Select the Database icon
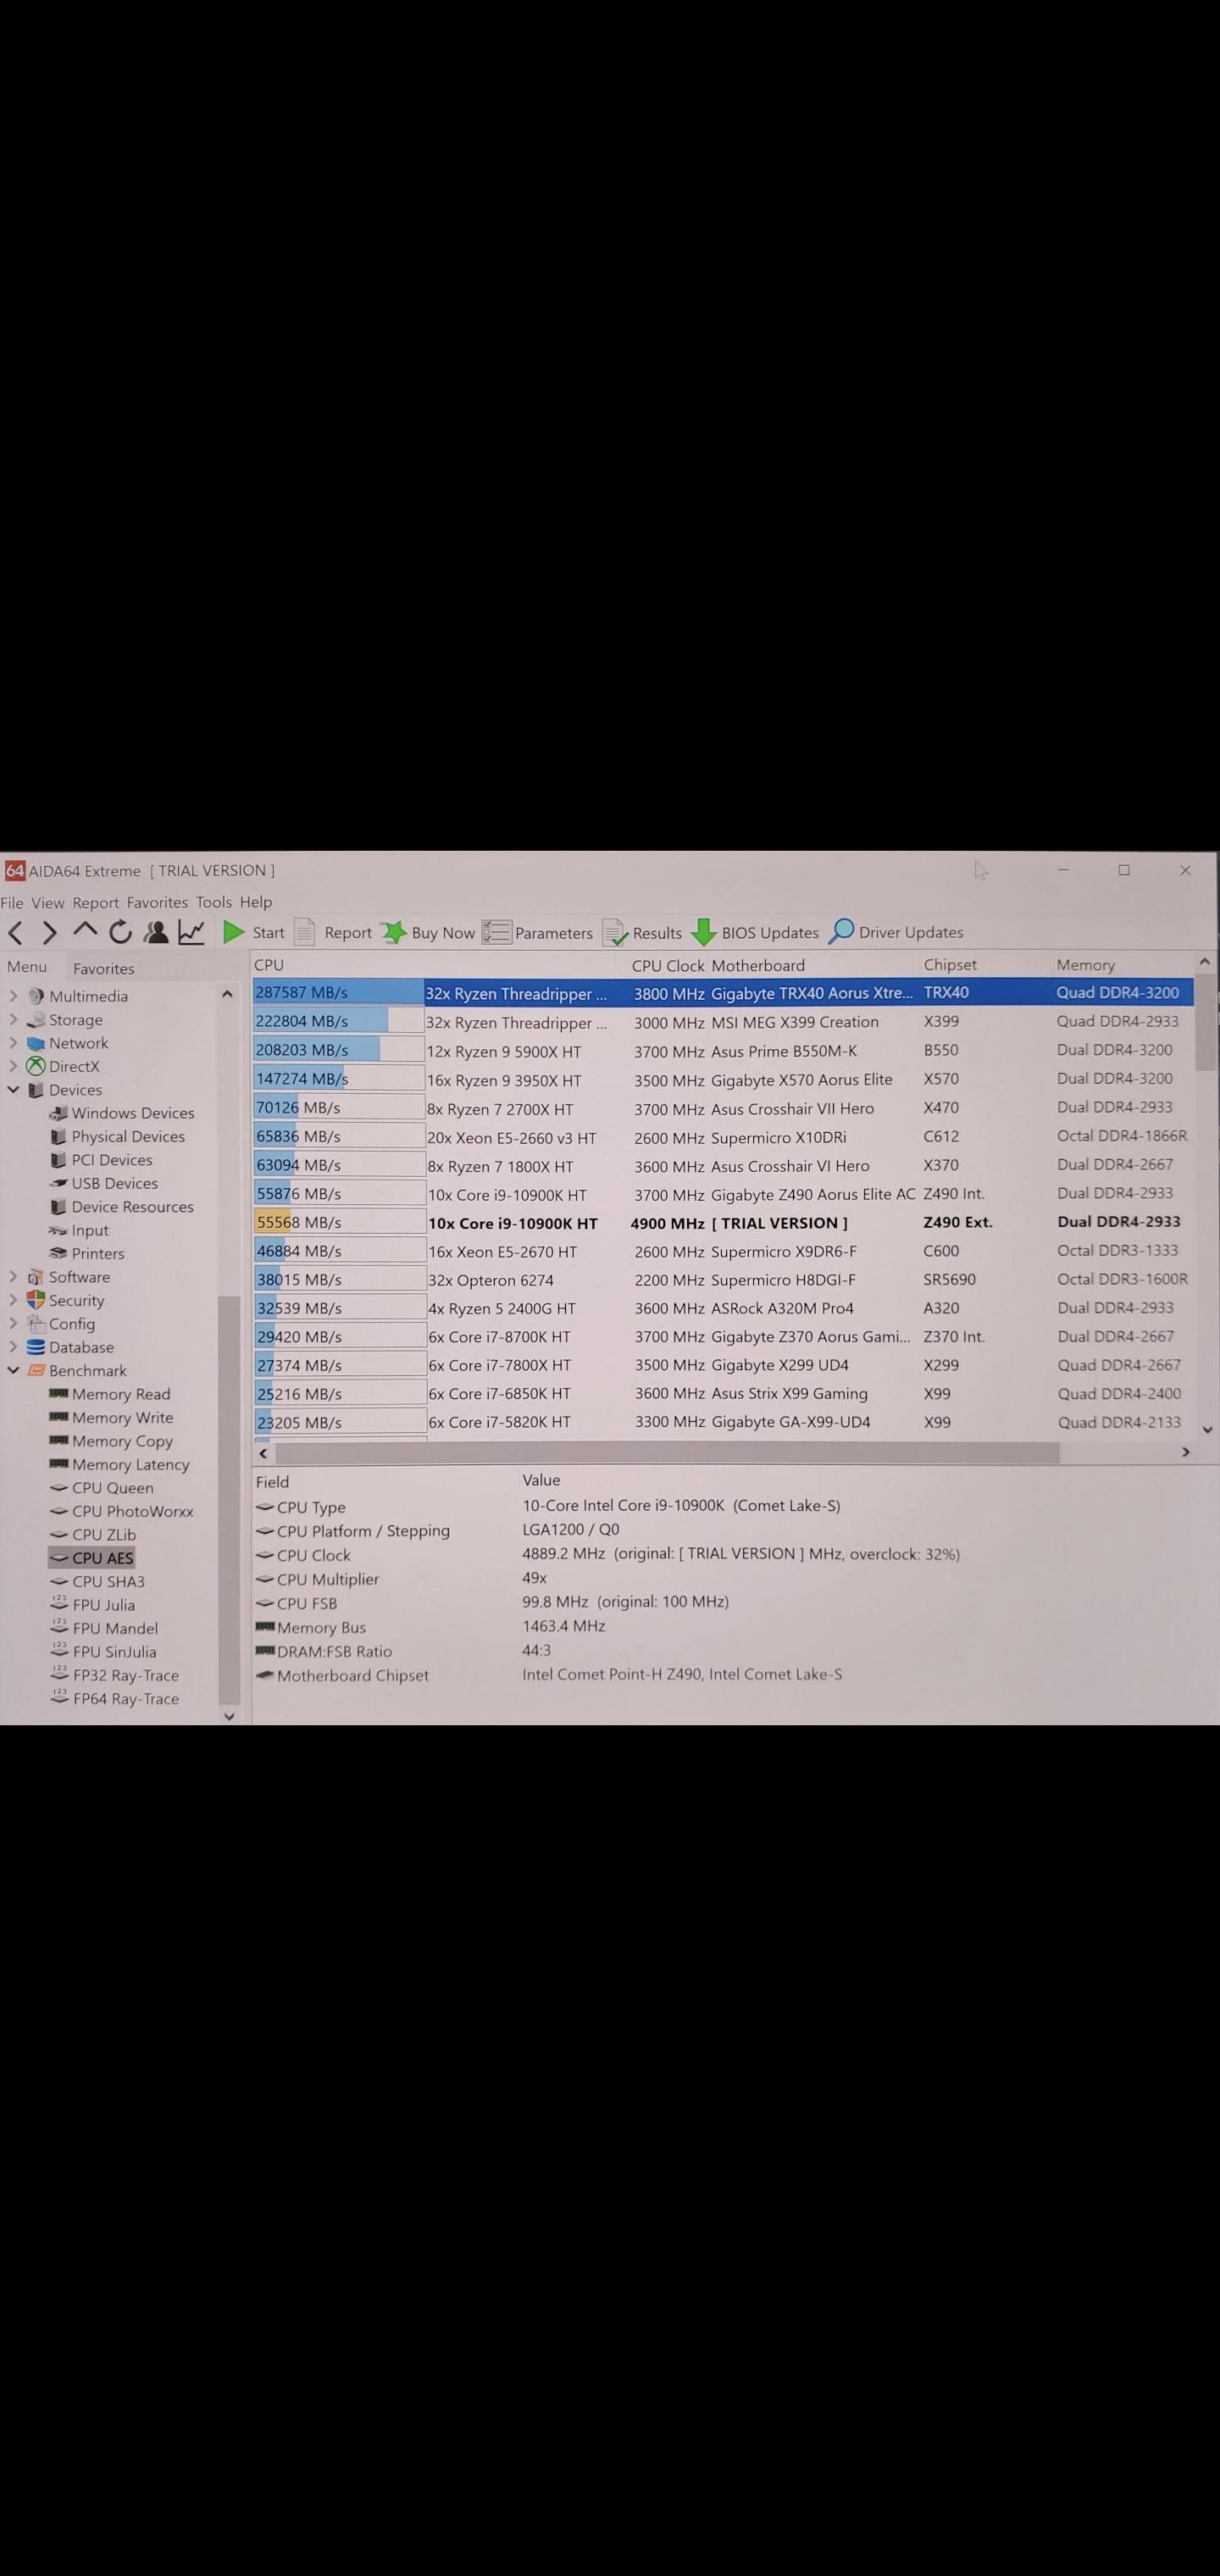The width and height of the screenshot is (1220, 2576). click(36, 1347)
